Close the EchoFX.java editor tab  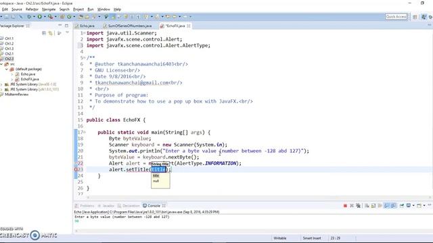[189, 26]
